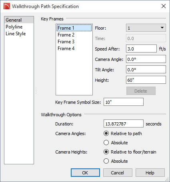Confirm changes with the OK button
Viewport: 170px width, 182px height.
[85, 173]
